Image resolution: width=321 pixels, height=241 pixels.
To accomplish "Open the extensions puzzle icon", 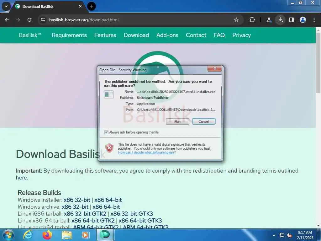I will tap(252, 20).
